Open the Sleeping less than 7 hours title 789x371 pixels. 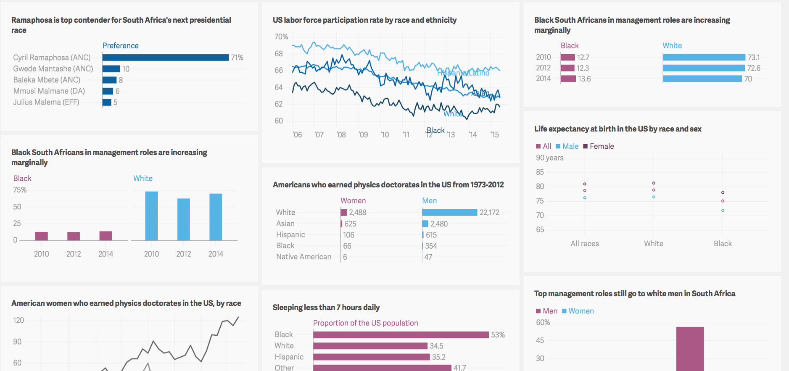[x=326, y=307]
